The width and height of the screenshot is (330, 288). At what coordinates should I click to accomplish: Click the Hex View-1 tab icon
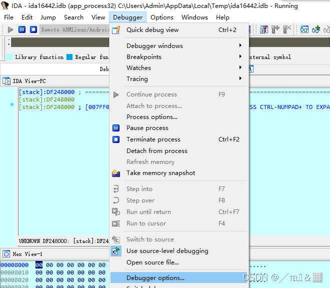(6, 254)
